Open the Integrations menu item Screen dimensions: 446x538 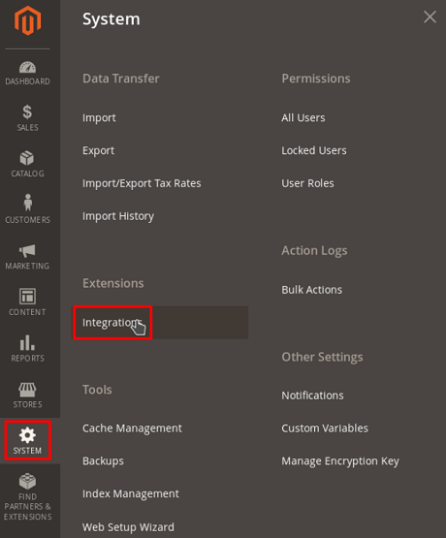112,323
